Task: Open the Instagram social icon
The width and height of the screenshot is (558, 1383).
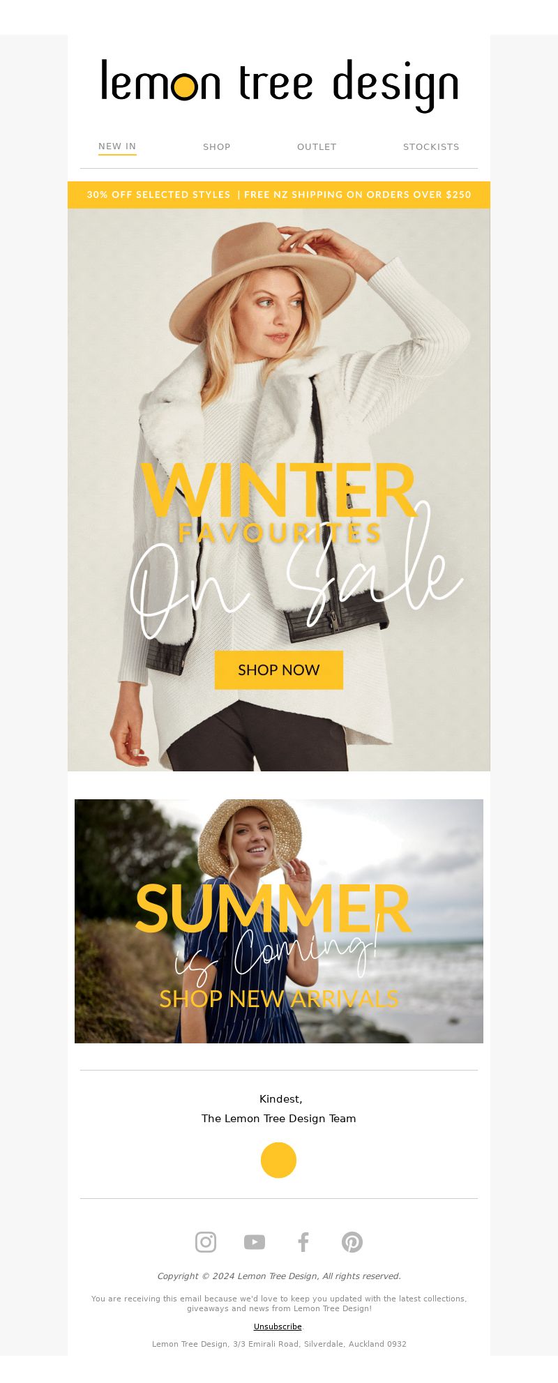Action: click(x=206, y=1242)
